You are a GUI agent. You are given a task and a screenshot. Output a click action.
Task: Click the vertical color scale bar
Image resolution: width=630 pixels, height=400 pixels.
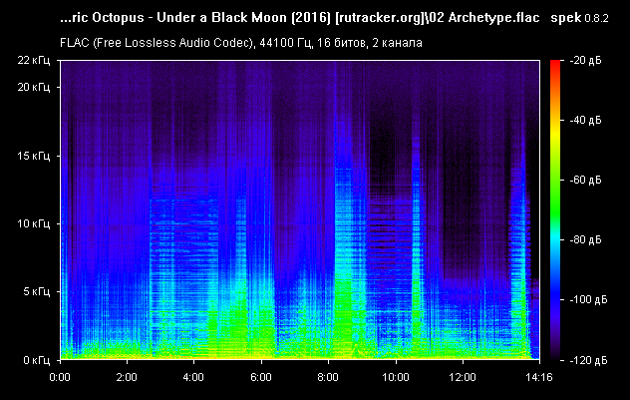pyautogui.click(x=554, y=209)
